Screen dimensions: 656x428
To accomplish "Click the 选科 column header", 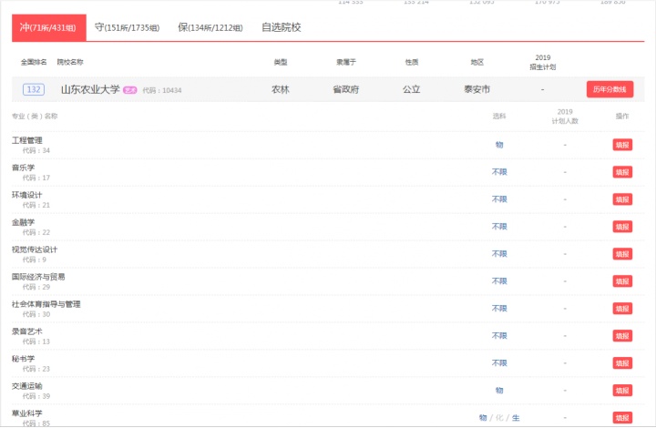I will tap(499, 117).
